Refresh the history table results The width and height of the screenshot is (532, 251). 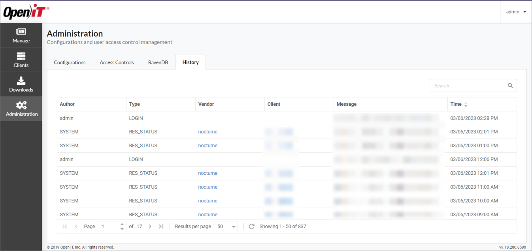pos(252,226)
